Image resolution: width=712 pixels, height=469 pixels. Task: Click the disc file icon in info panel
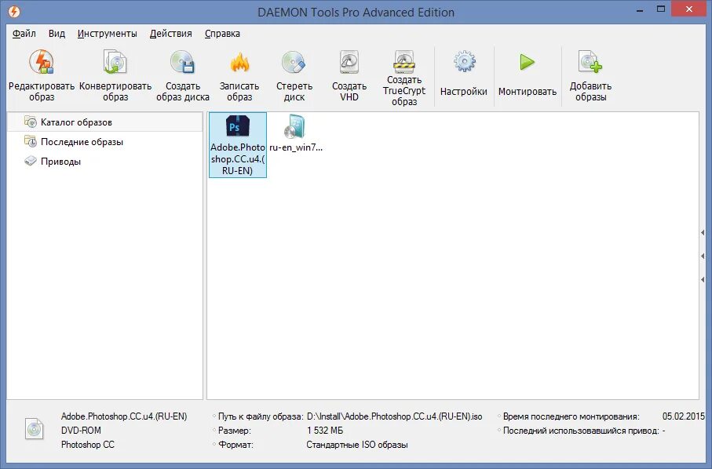point(35,429)
